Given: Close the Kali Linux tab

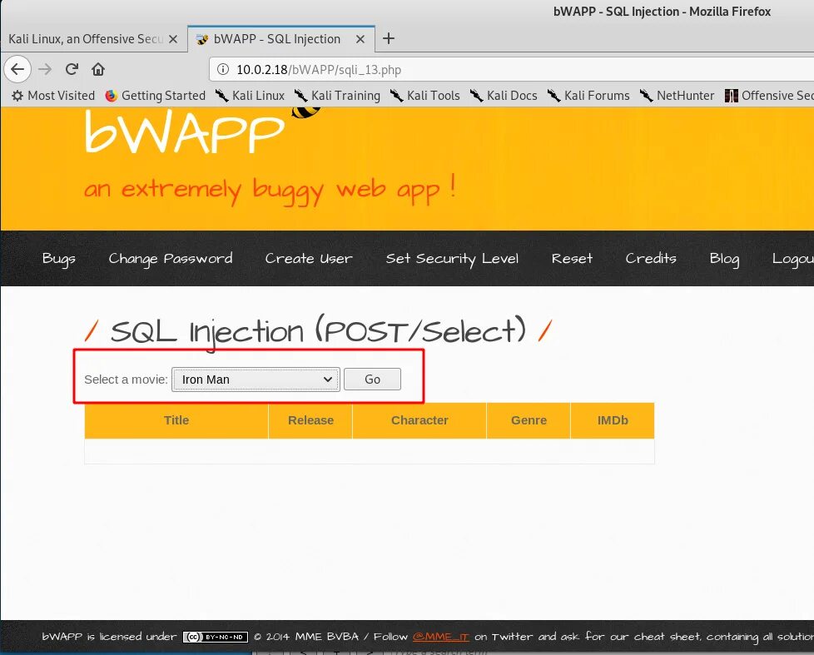Looking at the screenshot, I should point(173,39).
